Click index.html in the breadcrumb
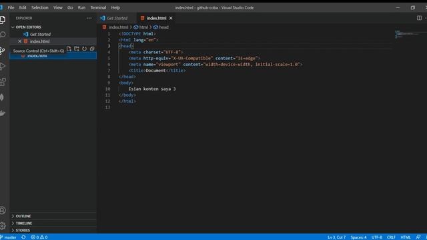This screenshot has width=427, height=240. pyautogui.click(x=118, y=27)
